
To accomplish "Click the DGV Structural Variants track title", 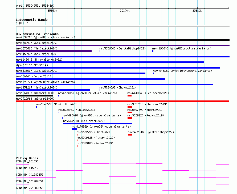I will click(37, 34).
